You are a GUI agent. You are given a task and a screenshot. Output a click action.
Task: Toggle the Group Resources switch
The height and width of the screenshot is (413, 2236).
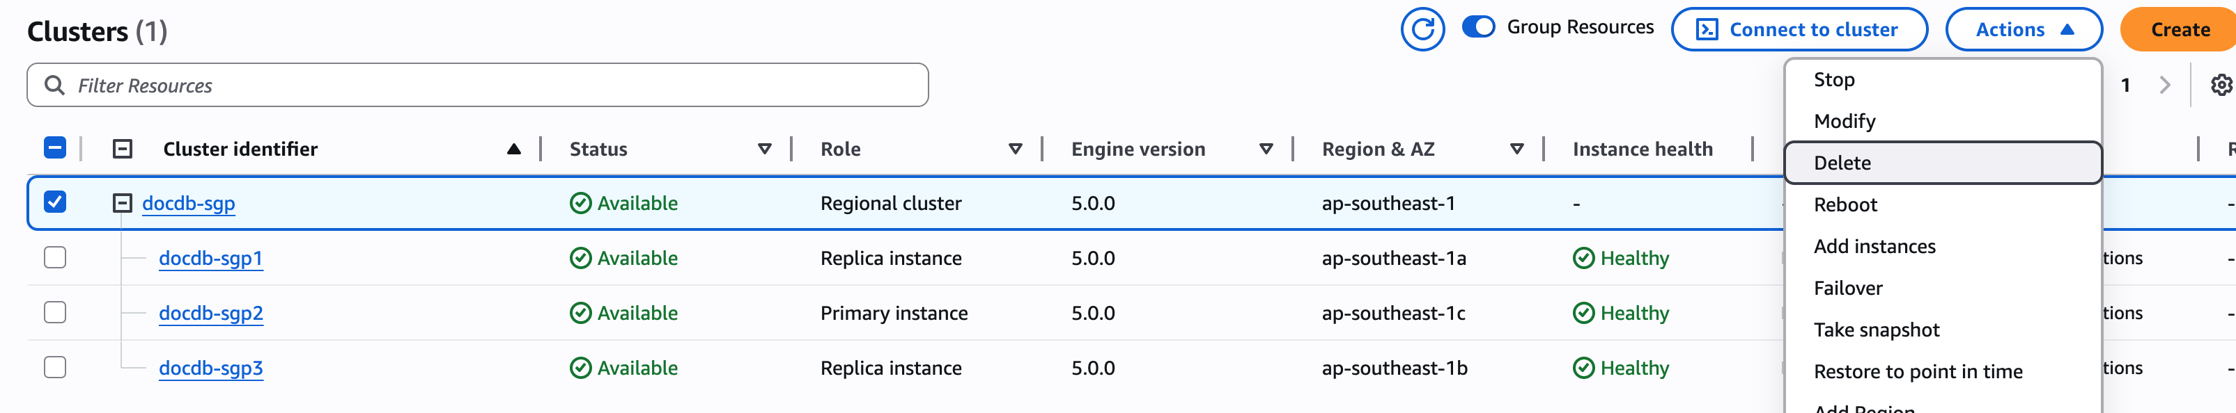click(x=1478, y=27)
